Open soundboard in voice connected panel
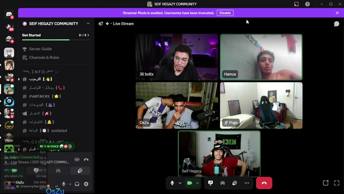344x194 pixels. click(80, 171)
